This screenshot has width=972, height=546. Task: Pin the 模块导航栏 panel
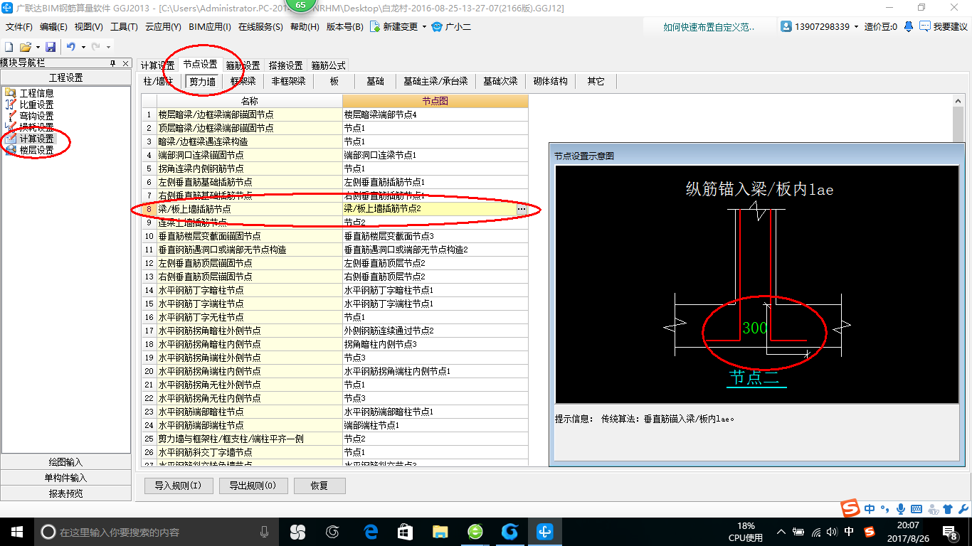[x=112, y=63]
